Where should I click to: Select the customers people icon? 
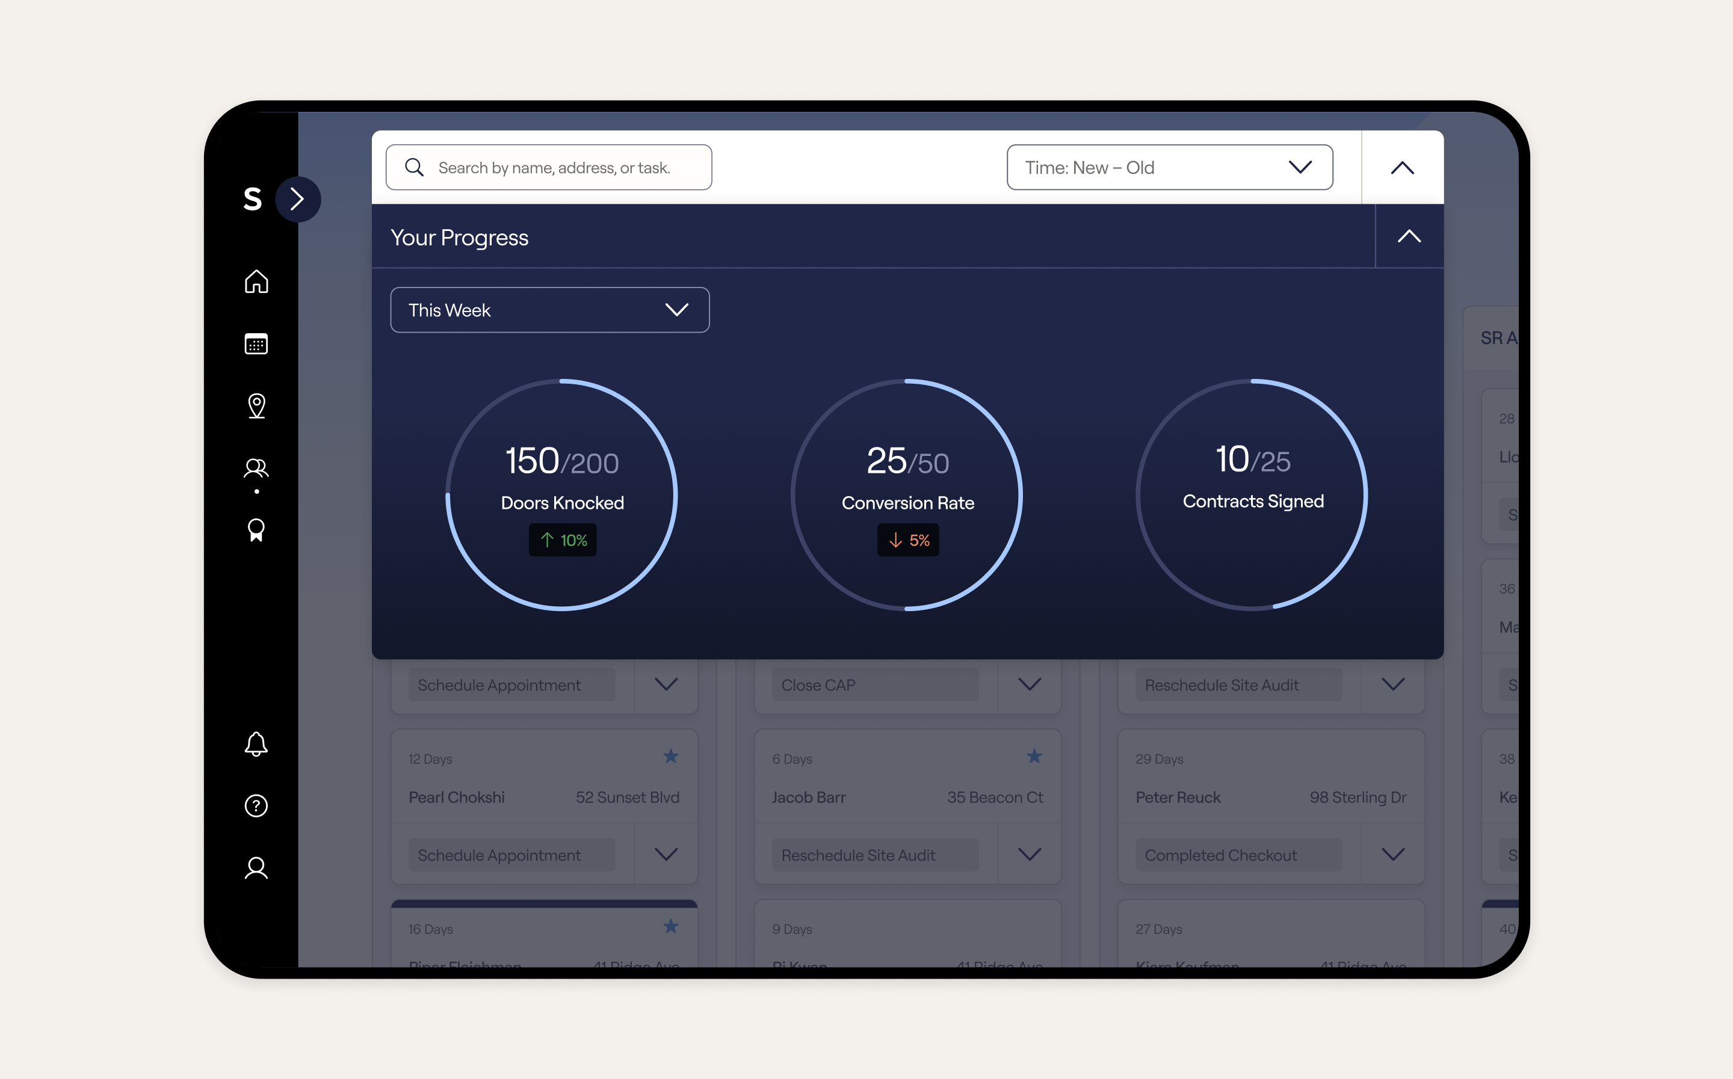pos(256,468)
